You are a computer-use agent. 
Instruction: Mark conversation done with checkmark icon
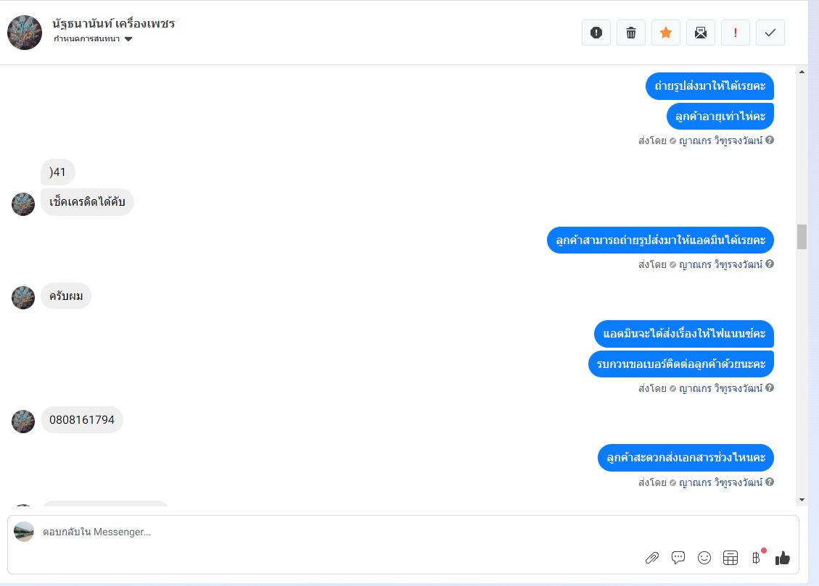(770, 33)
